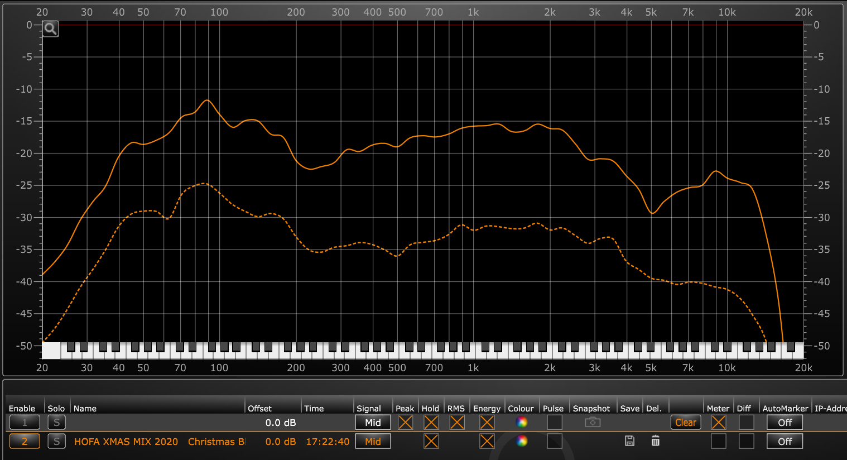Screen dimensions: 847x460
Task: Click the Clear button in row 1
Action: point(685,423)
